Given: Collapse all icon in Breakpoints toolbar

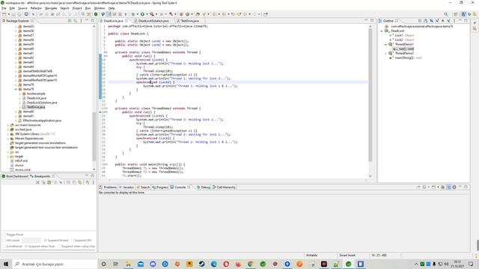Looking at the screenshot, I should point(74,182).
